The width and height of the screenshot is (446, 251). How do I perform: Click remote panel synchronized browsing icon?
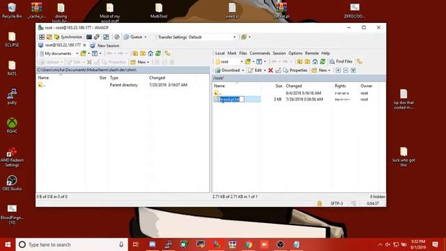[x=360, y=61]
